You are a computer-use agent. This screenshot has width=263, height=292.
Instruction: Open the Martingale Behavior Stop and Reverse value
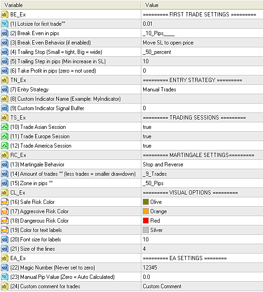(x=202, y=165)
